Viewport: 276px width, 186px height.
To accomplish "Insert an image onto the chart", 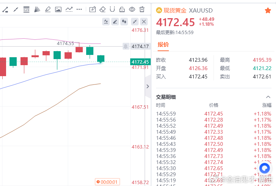I will pyautogui.click(x=58, y=9).
